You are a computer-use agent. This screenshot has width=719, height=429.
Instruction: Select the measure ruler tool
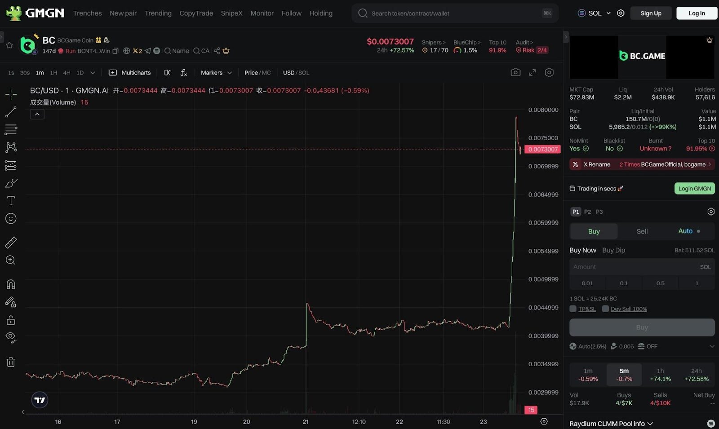10,242
